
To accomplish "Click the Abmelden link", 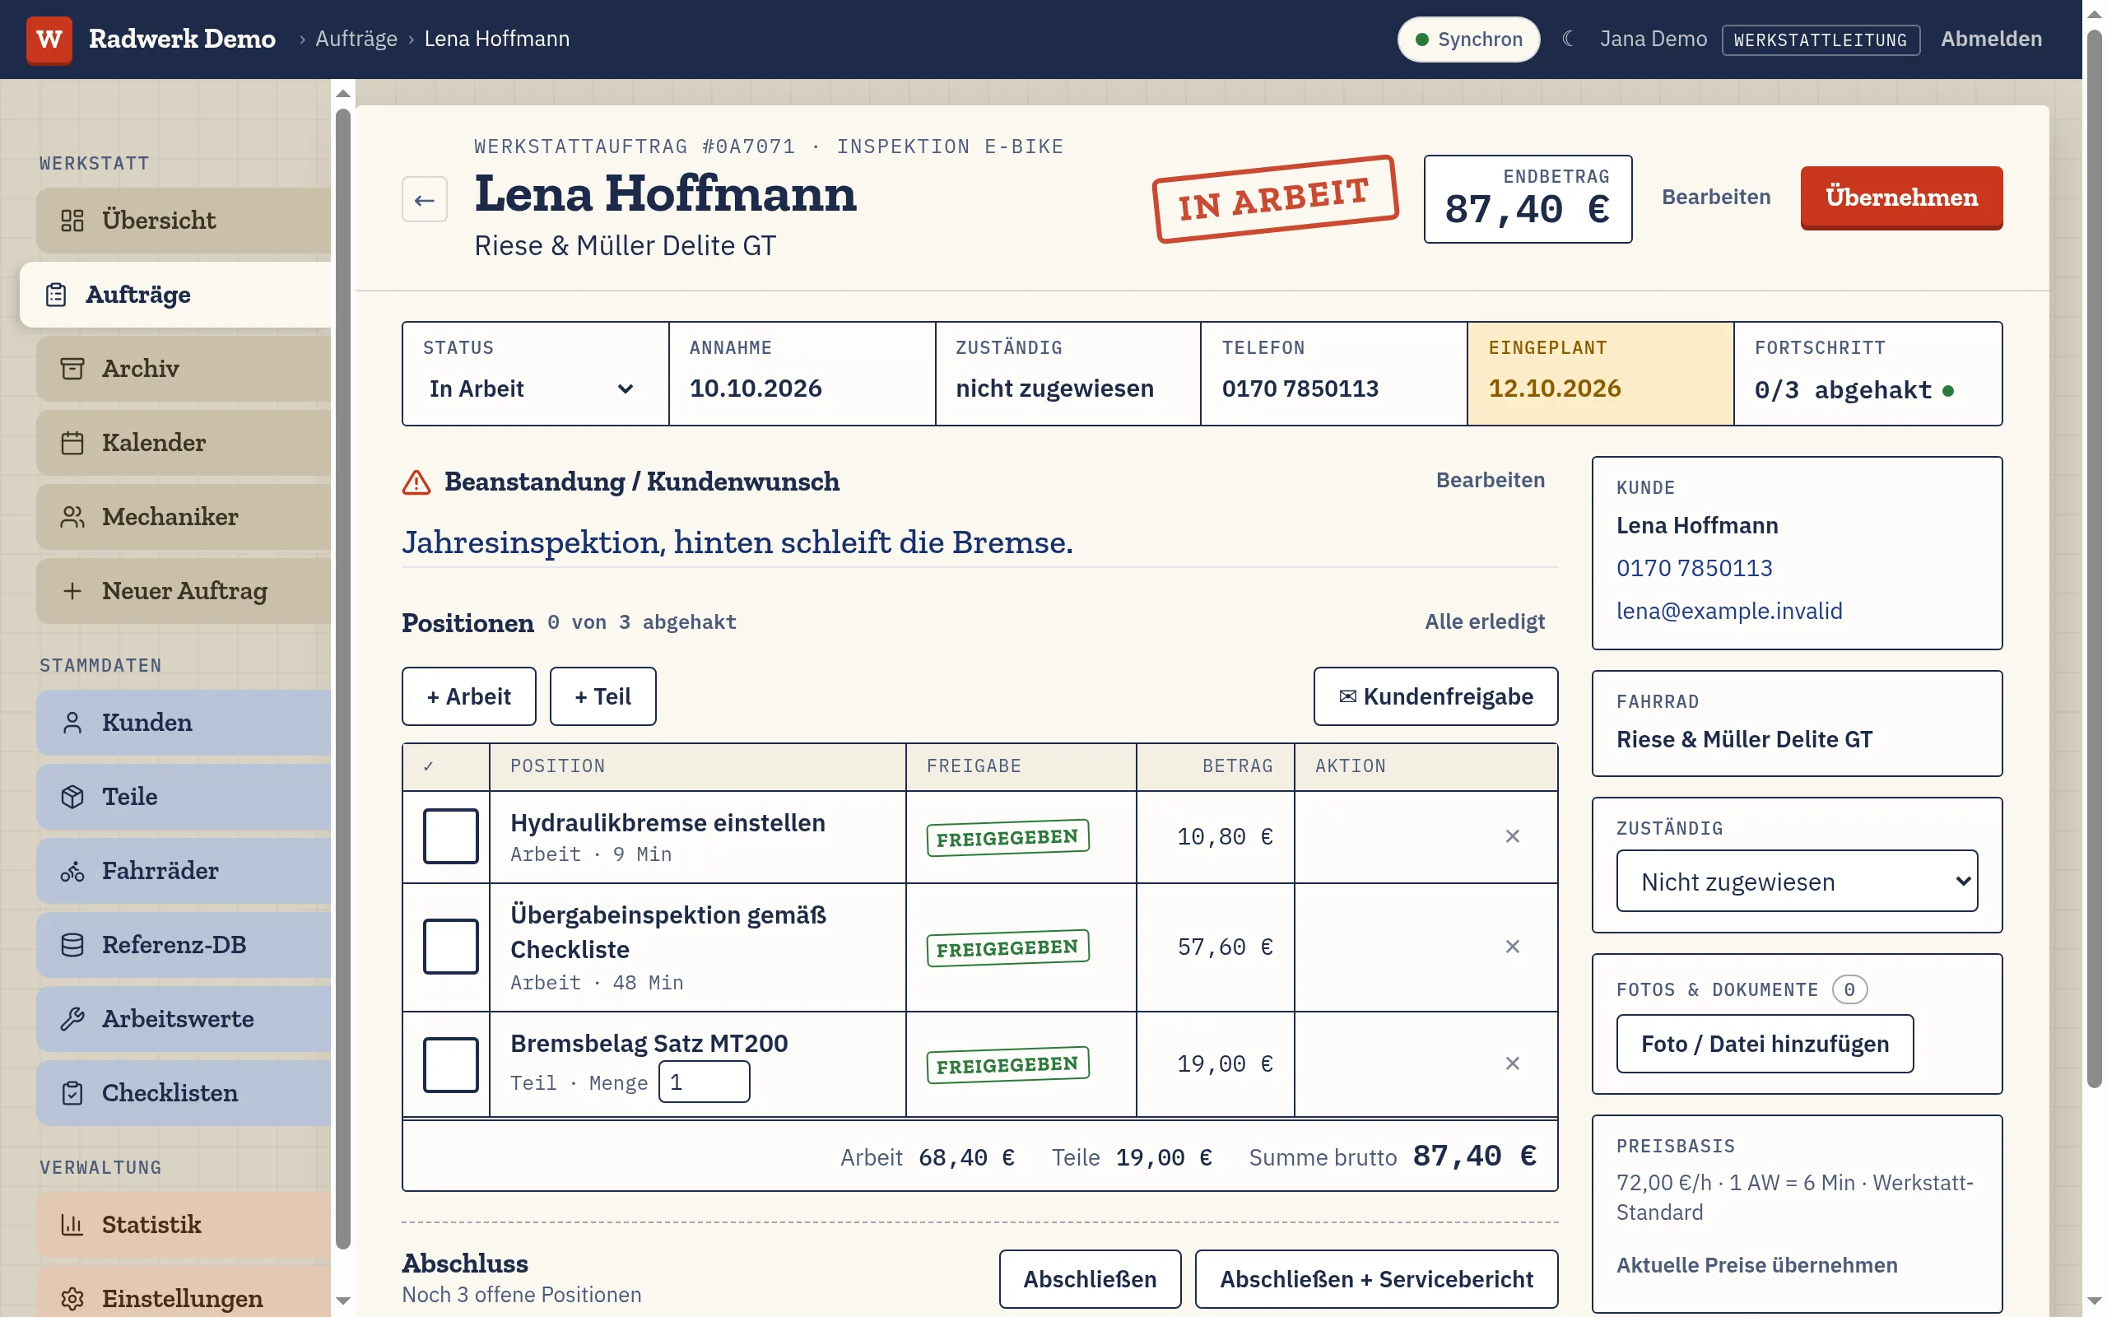I will pos(1990,40).
